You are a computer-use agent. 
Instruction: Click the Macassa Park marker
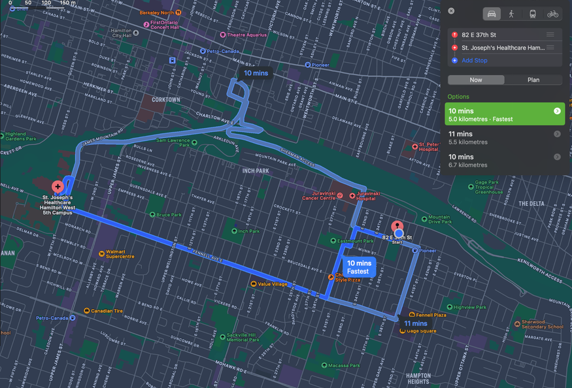[324, 365]
